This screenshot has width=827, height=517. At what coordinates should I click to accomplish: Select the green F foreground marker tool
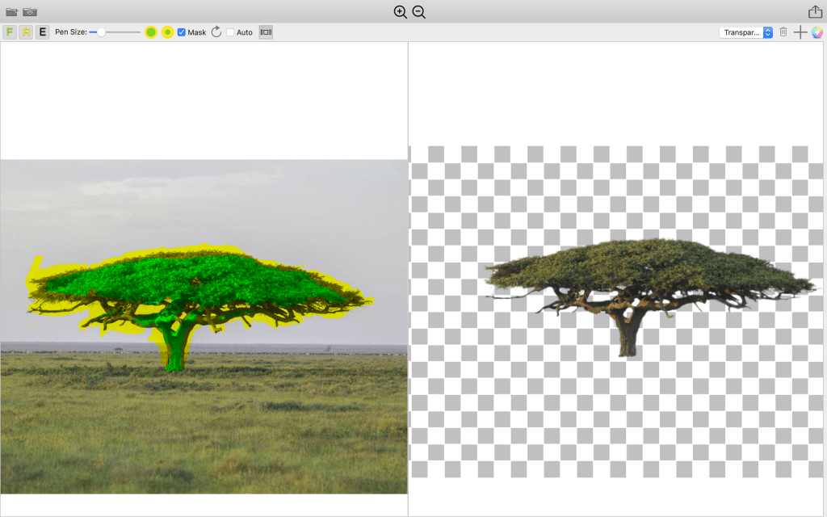pos(10,32)
